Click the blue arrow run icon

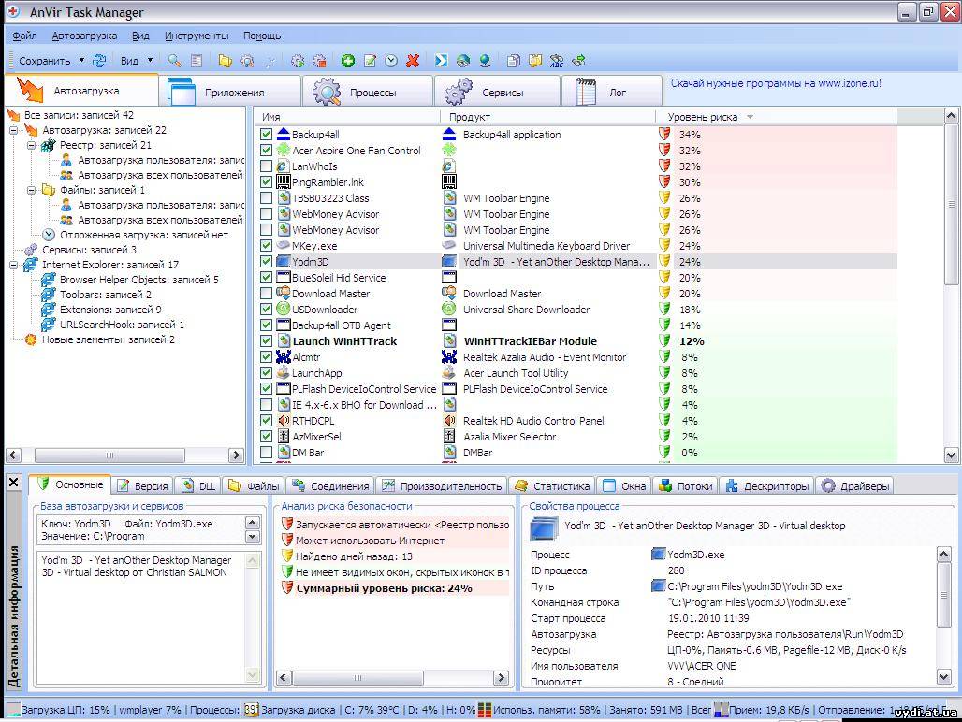(441, 61)
